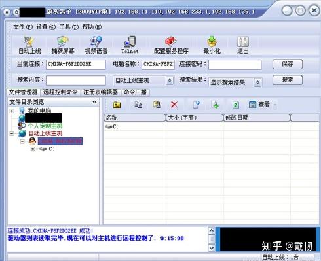The width and height of the screenshot is (321, 261).
Task: Click the 电脑名称 input field
Action: coord(158,65)
